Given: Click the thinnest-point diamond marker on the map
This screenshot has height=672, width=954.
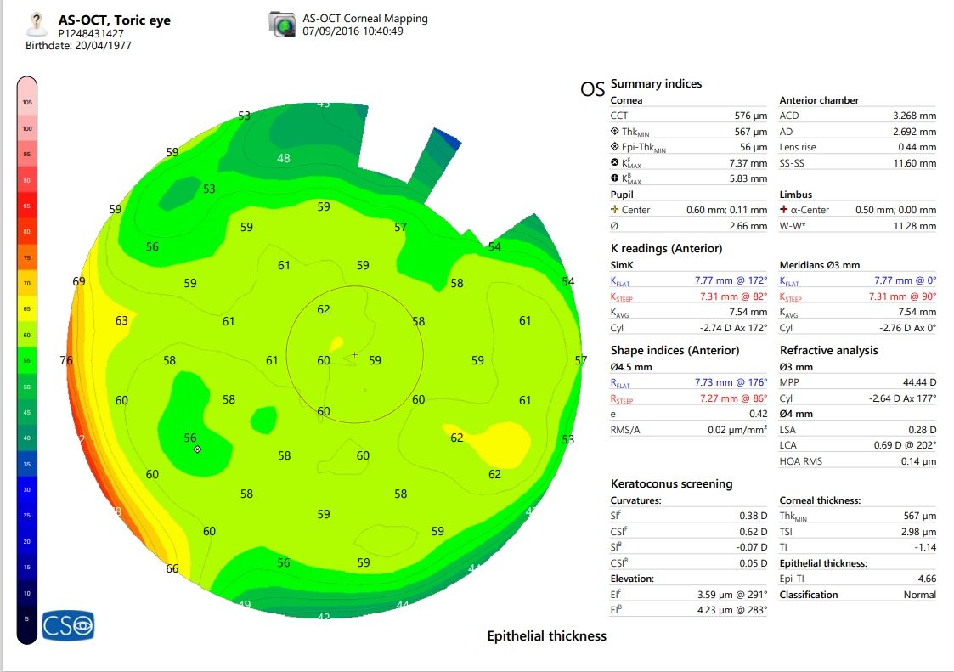Looking at the screenshot, I should (197, 447).
